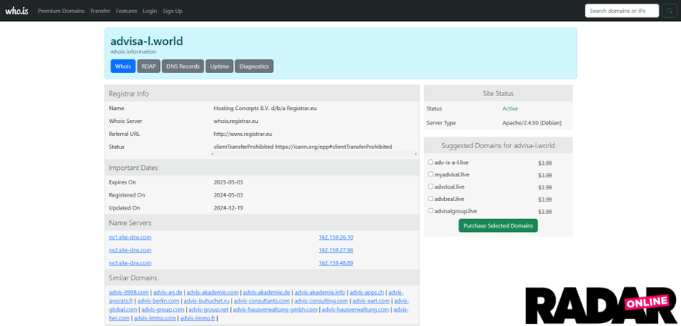681x326 pixels.
Task: Open similar domain advis-akademie.info
Action: (x=320, y=292)
